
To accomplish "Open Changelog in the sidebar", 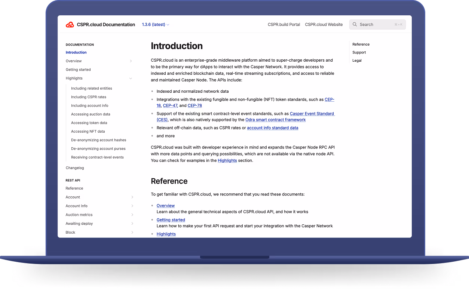I will pos(75,168).
